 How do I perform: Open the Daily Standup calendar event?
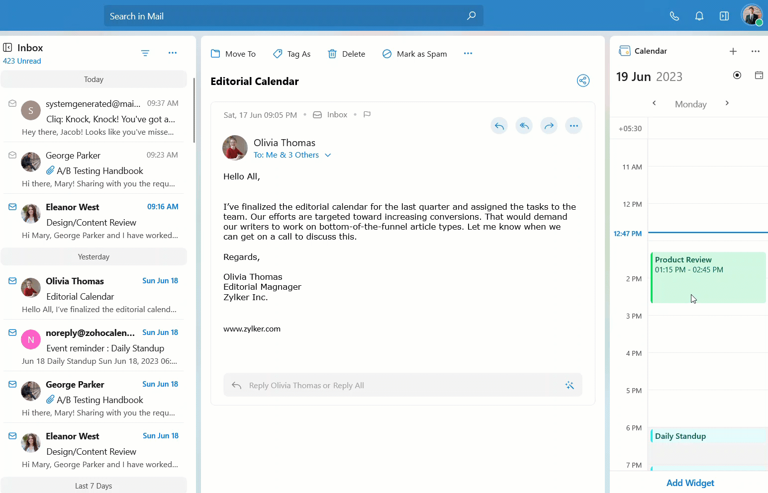708,436
